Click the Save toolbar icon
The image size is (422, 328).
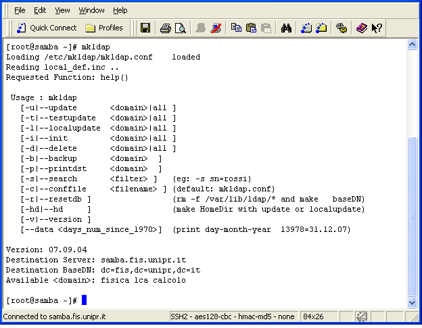145,28
